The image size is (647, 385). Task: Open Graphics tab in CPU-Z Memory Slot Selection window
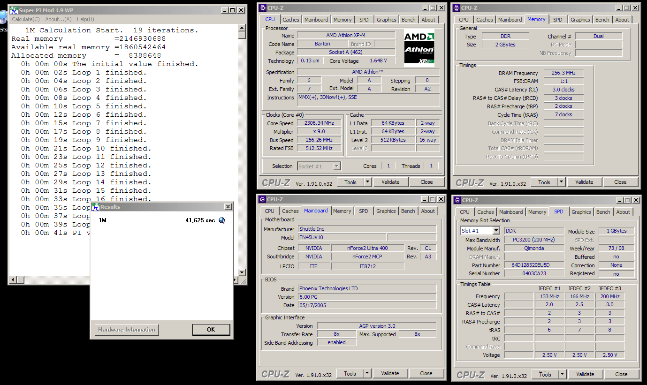(581, 212)
